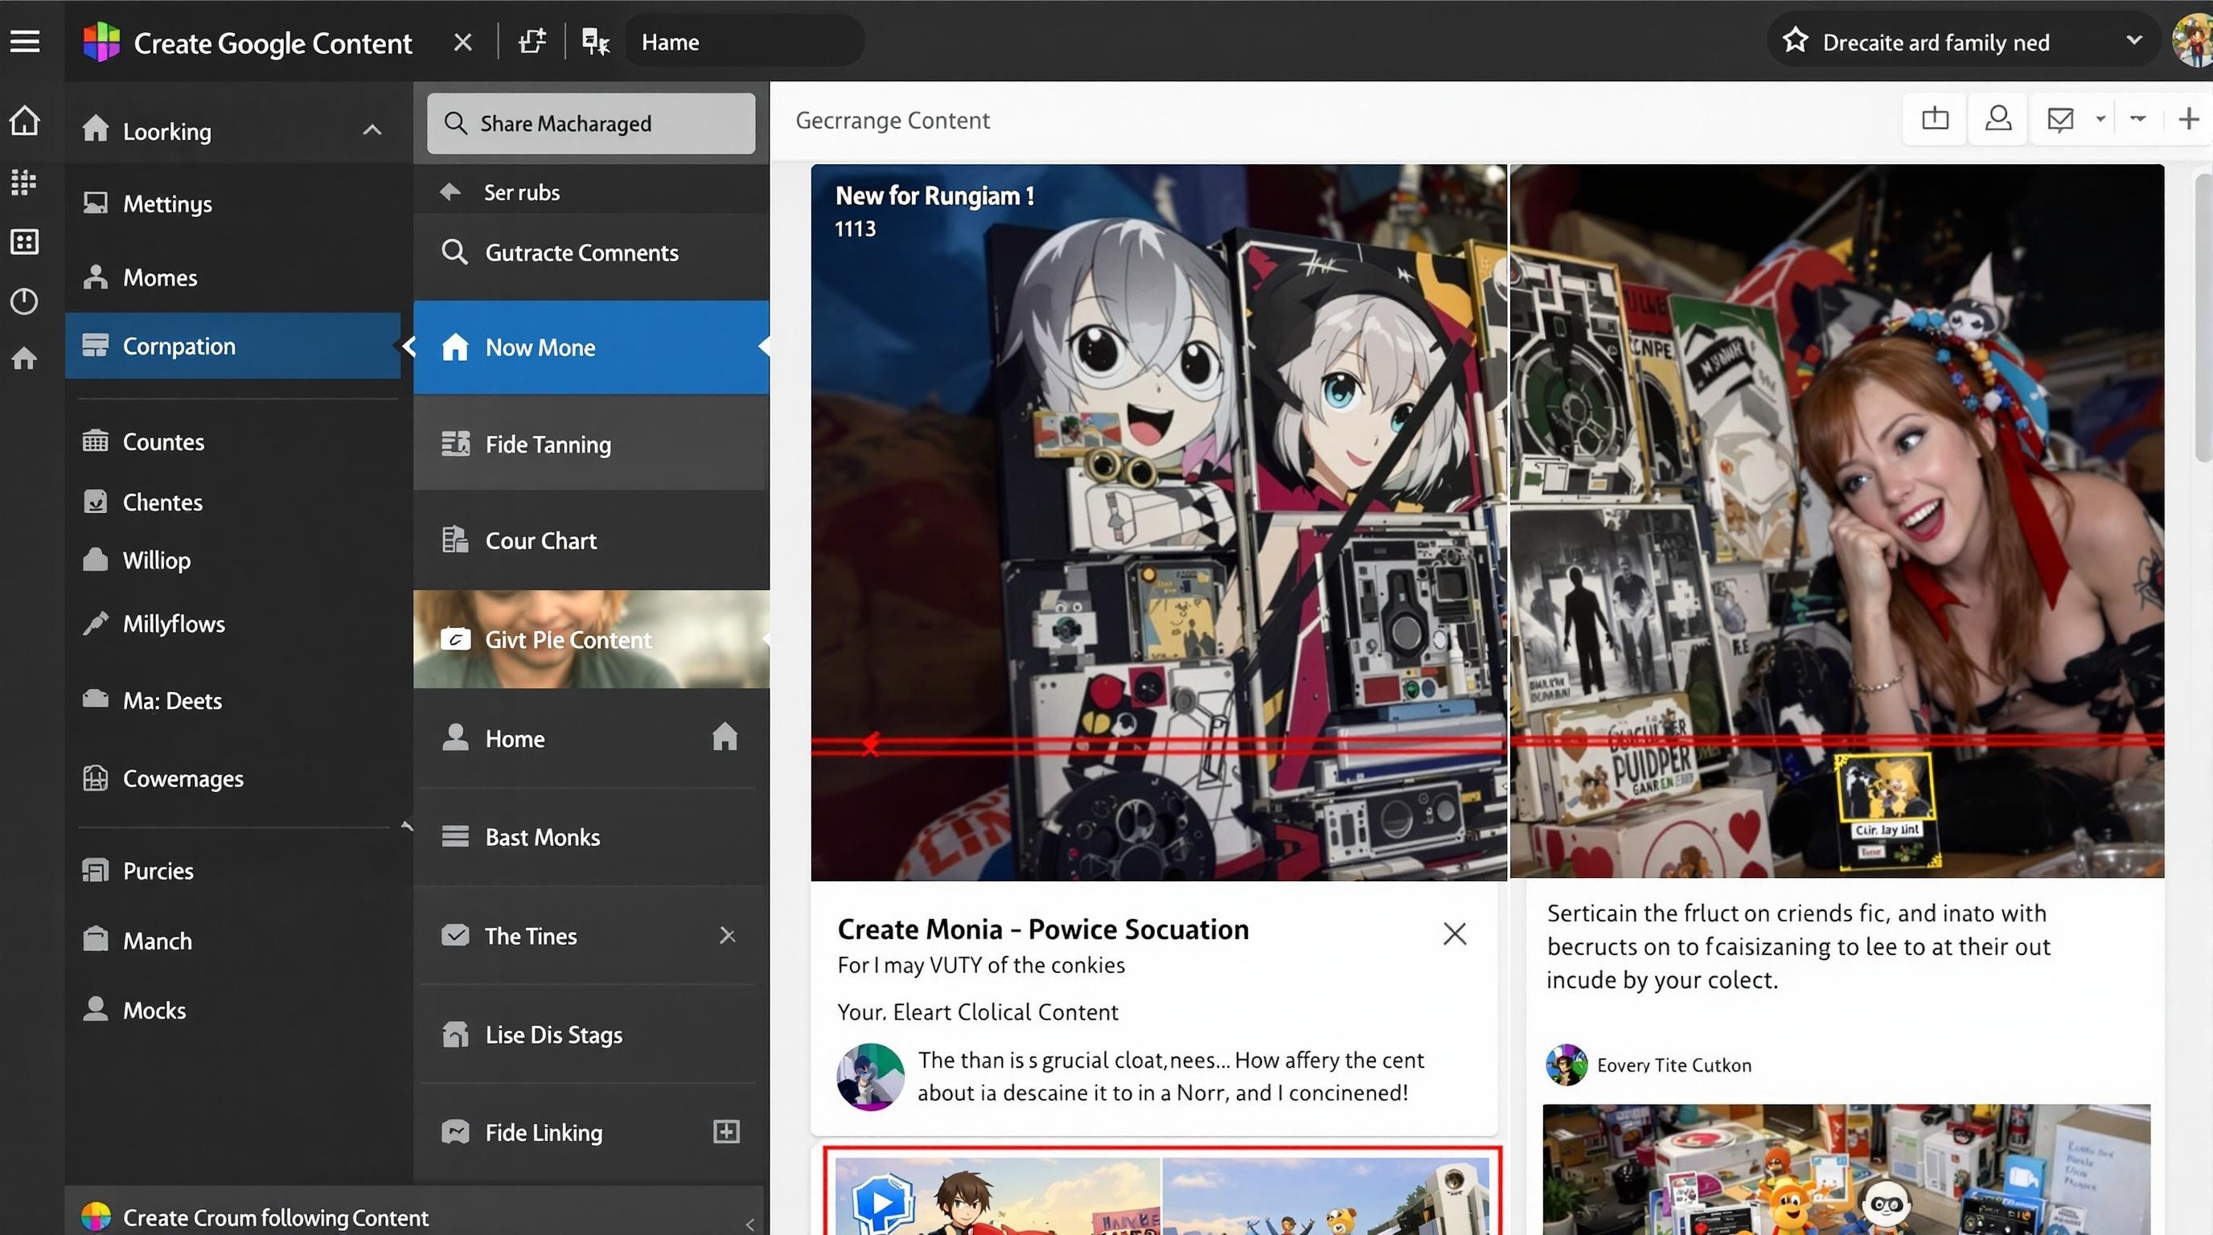2213x1235 pixels.
Task: Open the toys photo thumbnail at bottom right
Action: (1846, 1170)
